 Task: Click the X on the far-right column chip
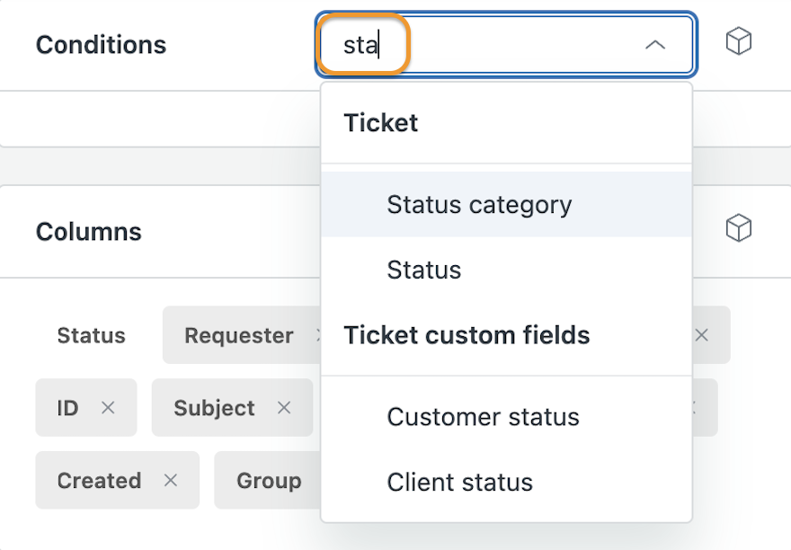tap(702, 334)
